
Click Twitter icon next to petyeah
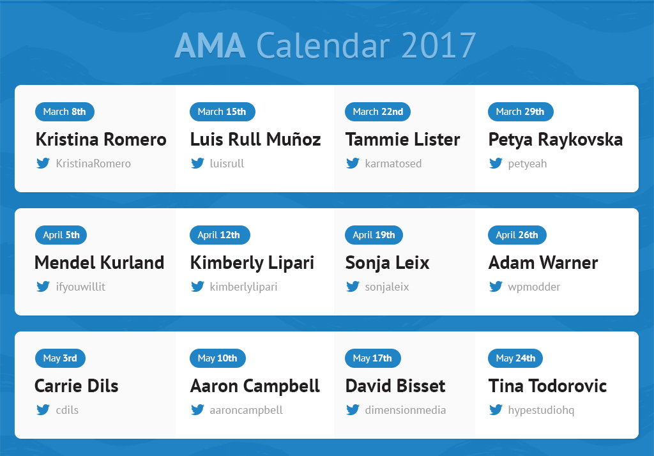point(496,163)
